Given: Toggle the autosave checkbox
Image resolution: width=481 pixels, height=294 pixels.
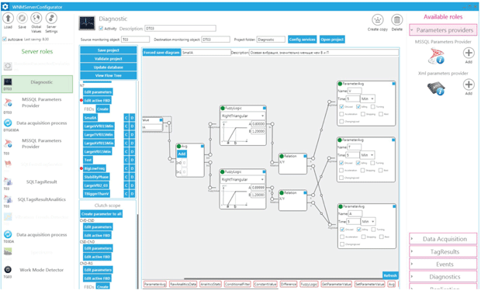Looking at the screenshot, I should [5, 40].
